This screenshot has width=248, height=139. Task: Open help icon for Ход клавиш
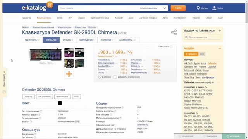(x=35, y=134)
